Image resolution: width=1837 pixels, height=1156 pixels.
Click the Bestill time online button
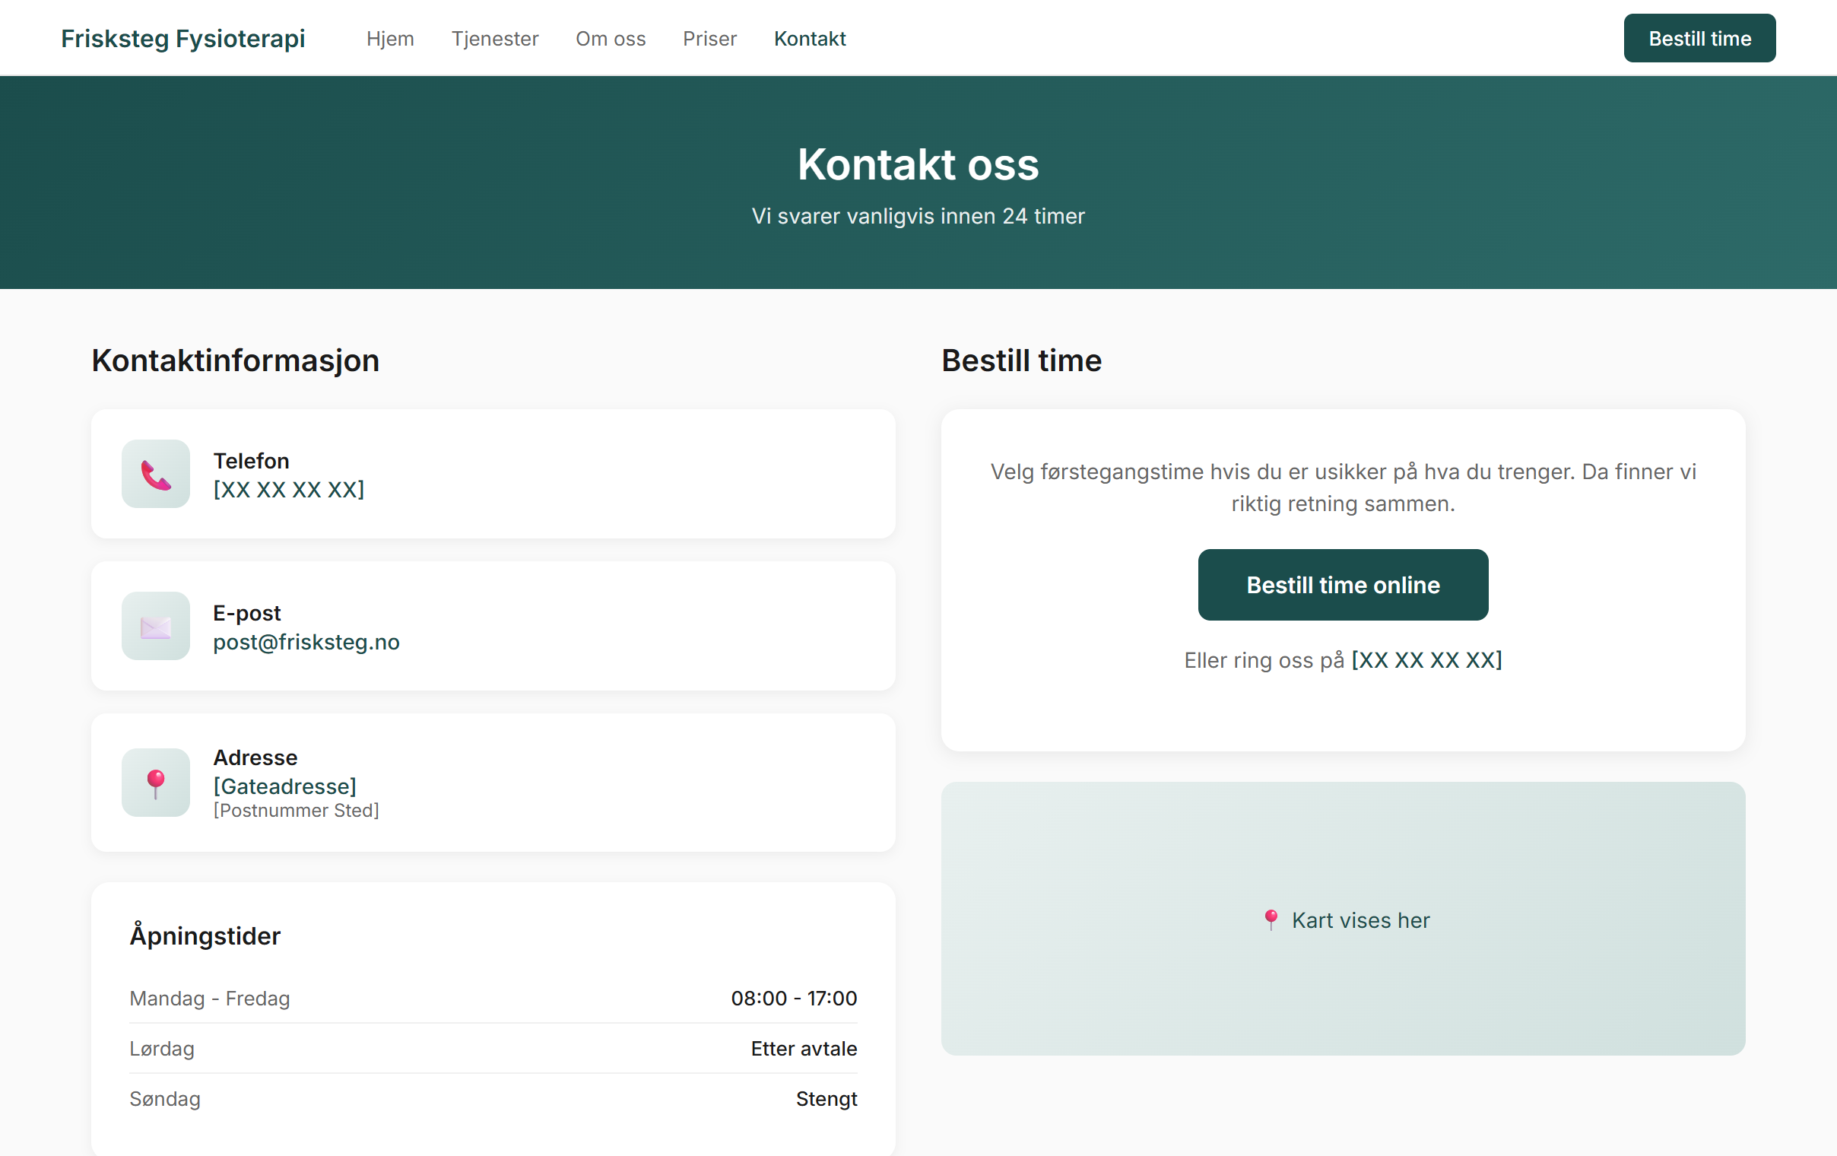pyautogui.click(x=1343, y=586)
